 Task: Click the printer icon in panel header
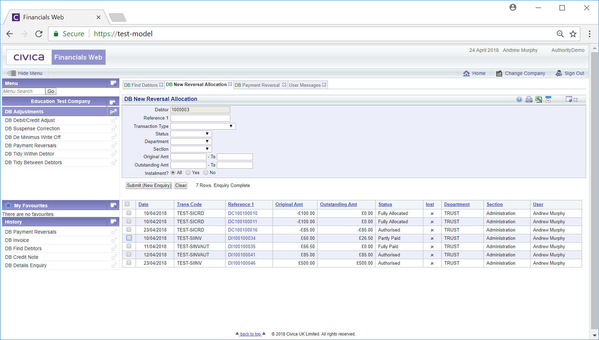(529, 100)
